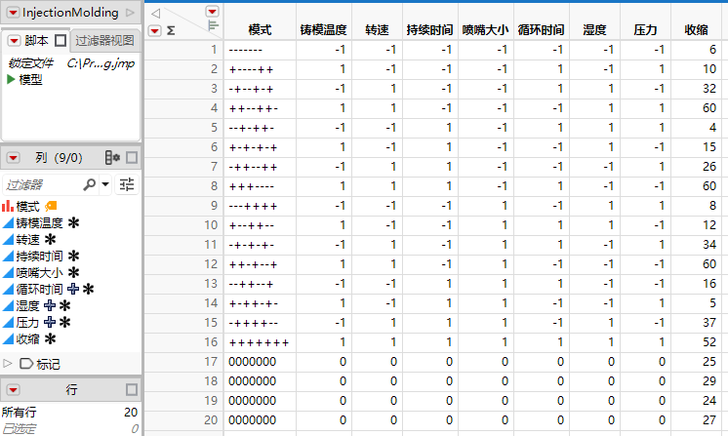Select the 喷嘴大小 column header

486,29
